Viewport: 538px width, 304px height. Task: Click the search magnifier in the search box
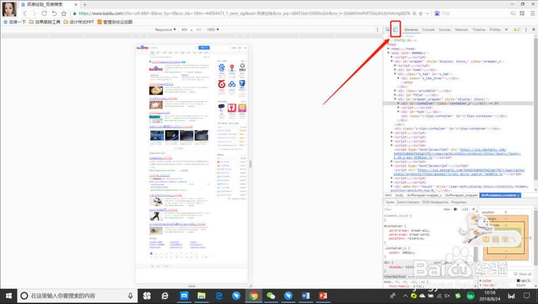pos(512,13)
